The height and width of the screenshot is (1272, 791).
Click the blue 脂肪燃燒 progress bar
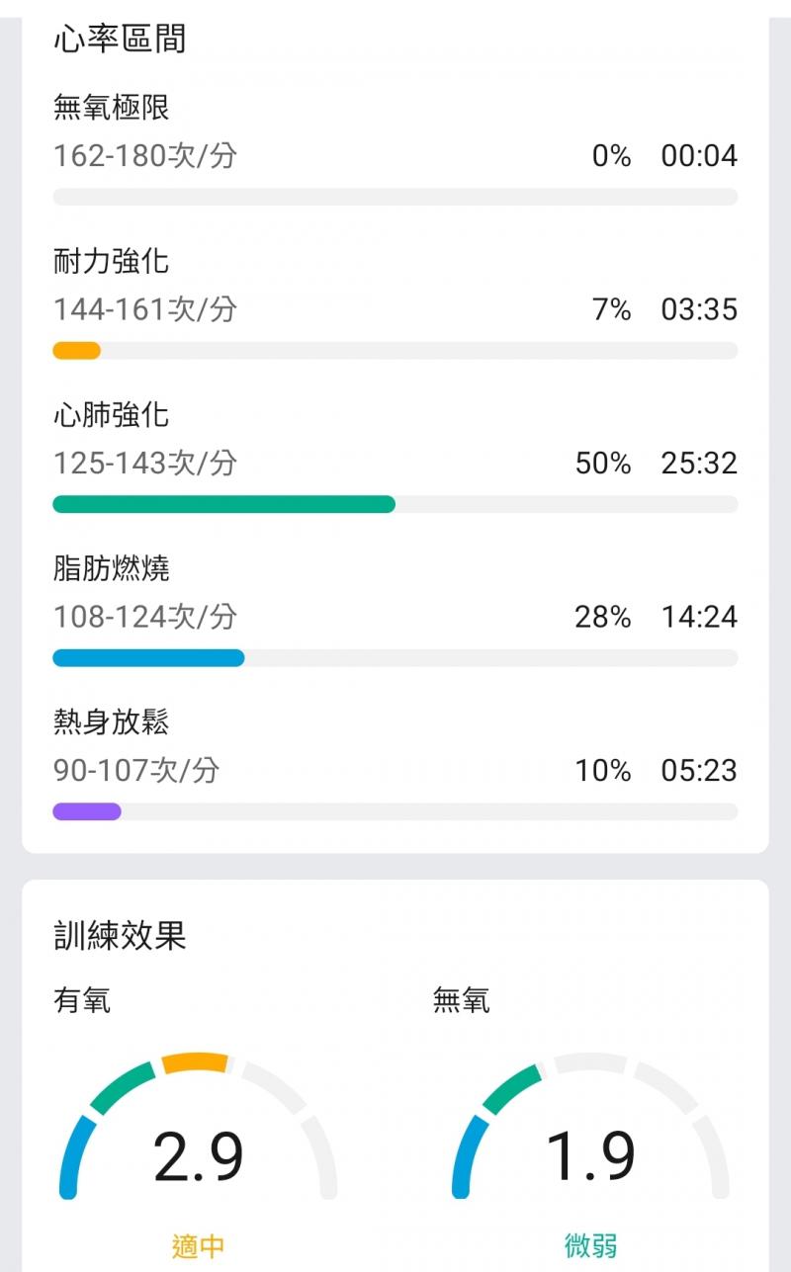click(148, 657)
